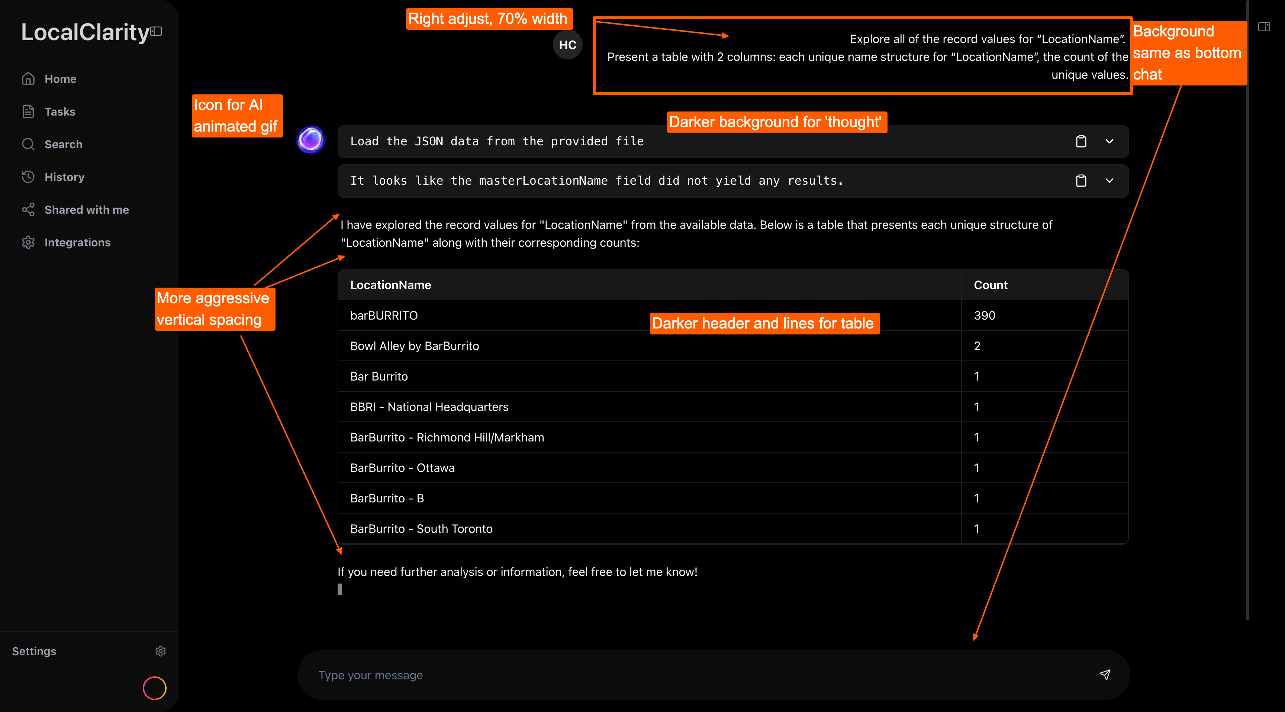Select the Shared with me icon
Viewport: 1285px width, 712px height.
click(x=28, y=210)
